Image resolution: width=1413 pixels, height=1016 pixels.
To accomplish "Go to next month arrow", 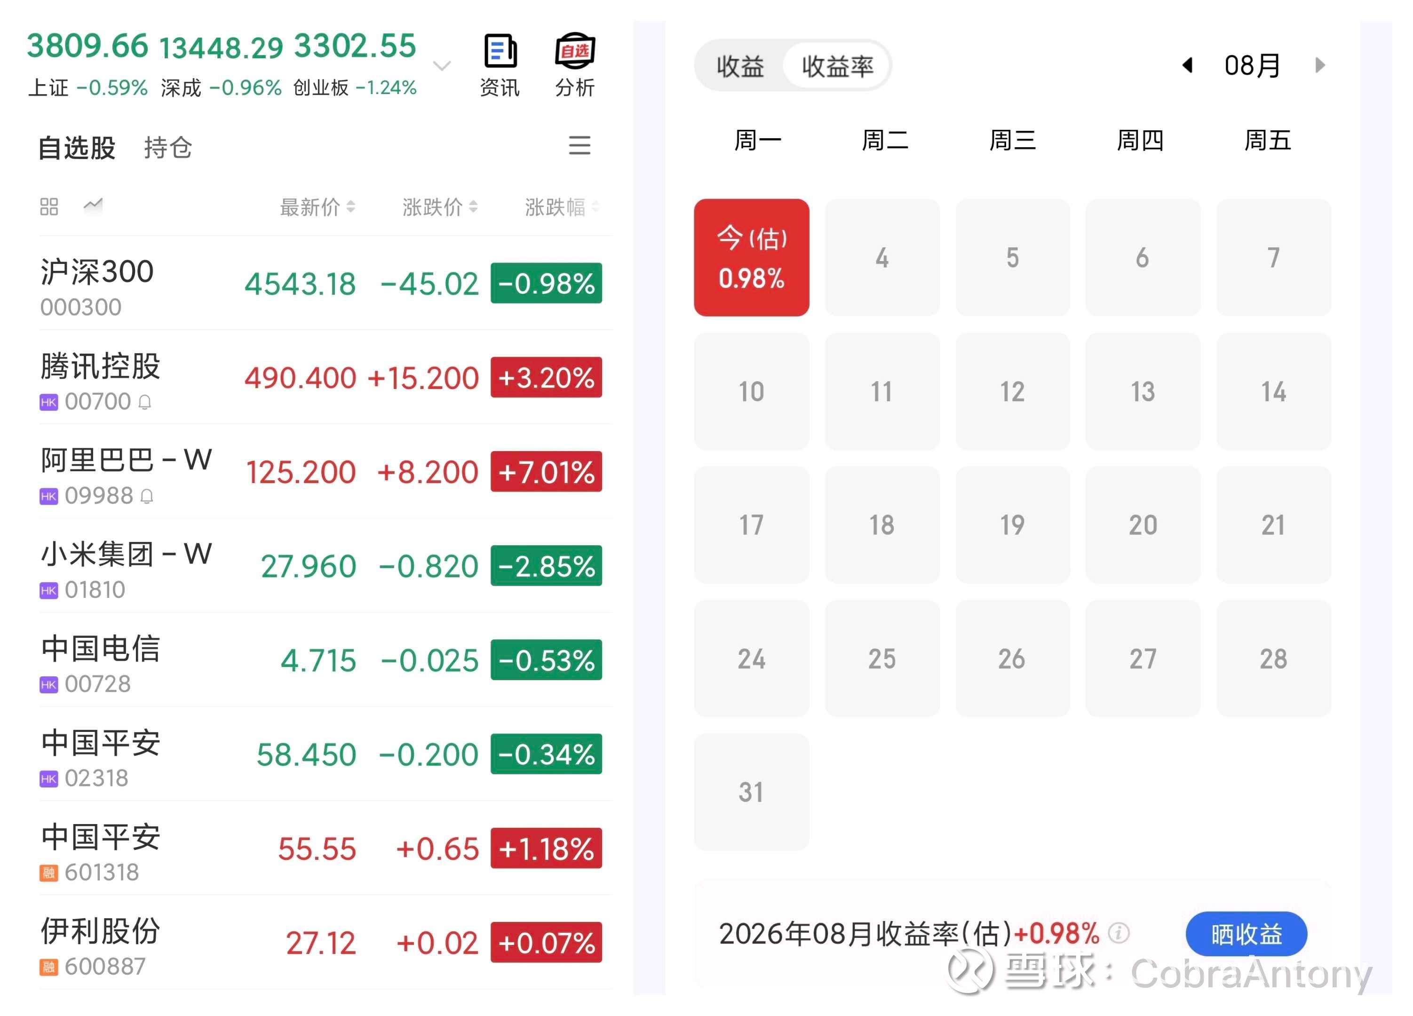I will tap(1319, 65).
